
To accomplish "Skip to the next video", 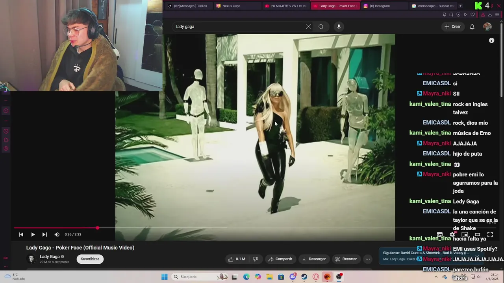I will click(44, 234).
